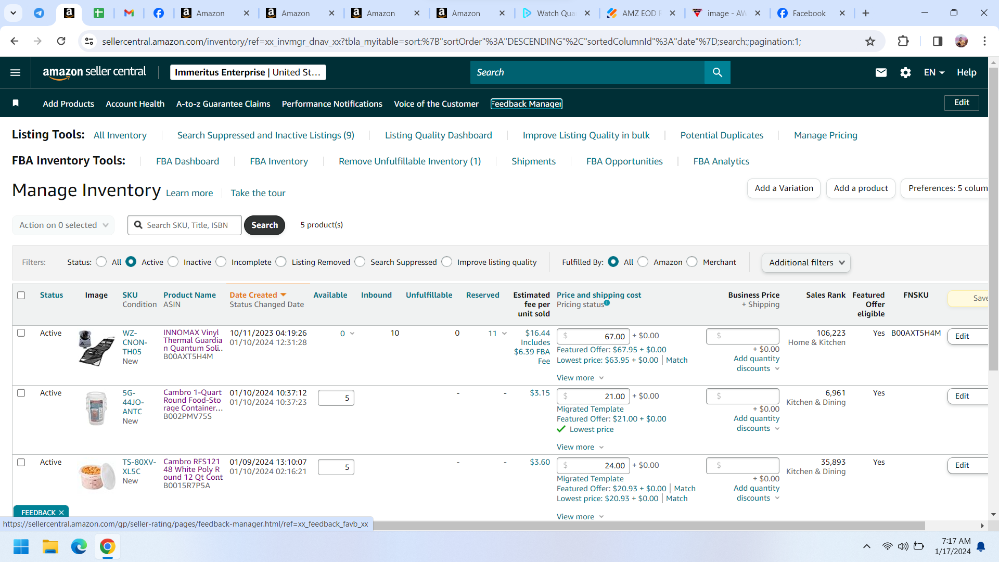Viewport: 999px width, 562px height.
Task: Open Windows Start menu
Action: (x=21, y=546)
